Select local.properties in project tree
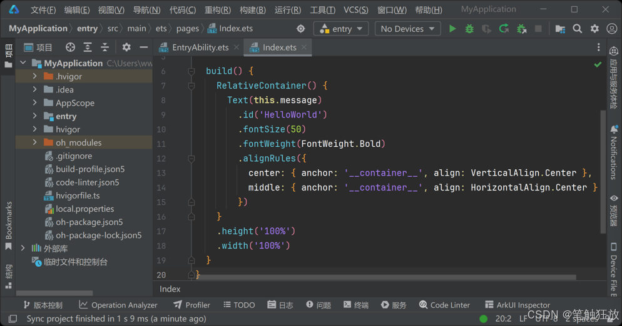The image size is (622, 326). (x=85, y=209)
